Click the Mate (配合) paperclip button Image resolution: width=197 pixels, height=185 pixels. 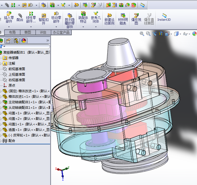(x=20, y=17)
